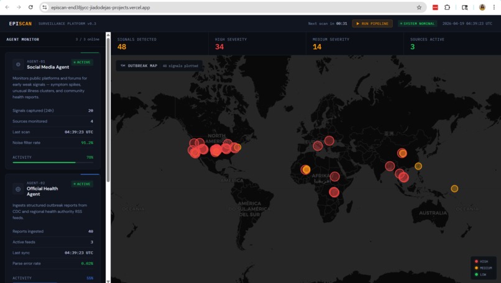Click the 'Official Health Agent' title
The width and height of the screenshot is (501, 283).
tap(42, 191)
